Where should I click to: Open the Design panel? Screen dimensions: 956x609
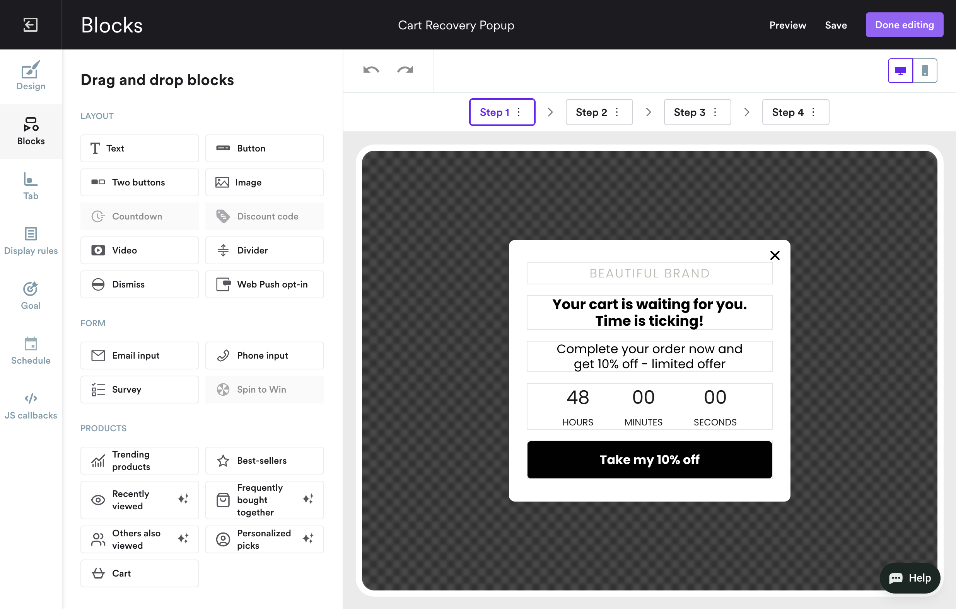(x=31, y=76)
